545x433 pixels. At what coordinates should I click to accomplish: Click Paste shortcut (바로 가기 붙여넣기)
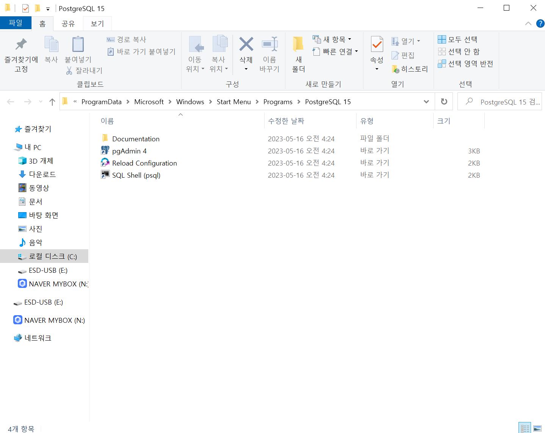[141, 52]
